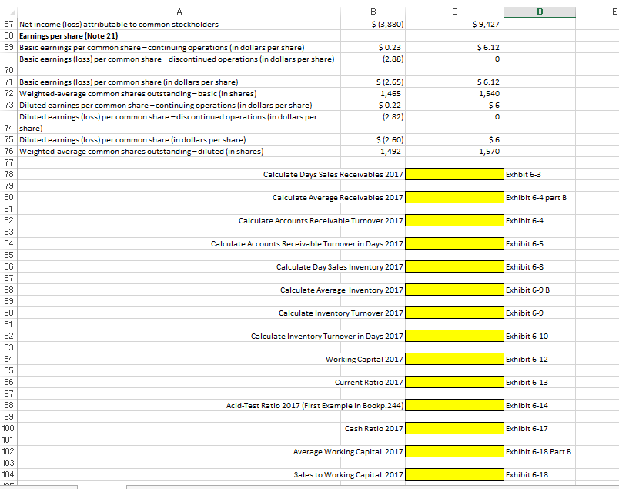The image size is (619, 489).
Task: Select the column A header
Action: tap(179, 12)
